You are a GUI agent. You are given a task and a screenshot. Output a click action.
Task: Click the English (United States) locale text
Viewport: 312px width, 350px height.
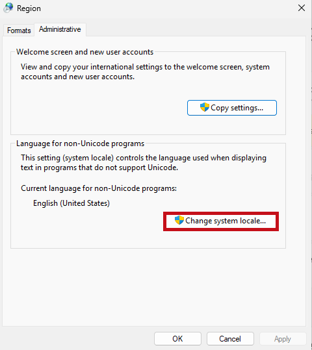pyautogui.click(x=71, y=203)
